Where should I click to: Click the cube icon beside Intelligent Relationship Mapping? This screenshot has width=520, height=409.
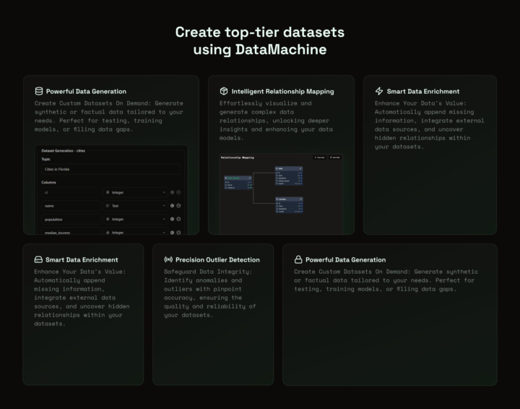pos(224,92)
